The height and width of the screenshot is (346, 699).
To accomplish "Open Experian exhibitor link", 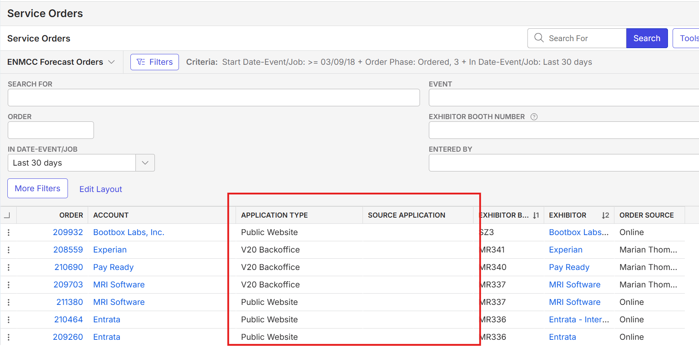I will click(565, 250).
